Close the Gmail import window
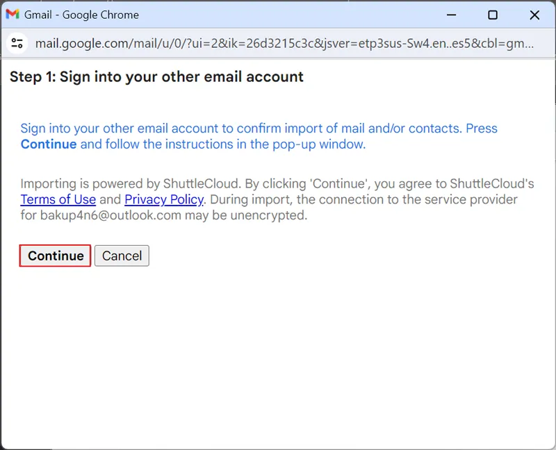Viewport: 556px width, 450px height. click(534, 15)
